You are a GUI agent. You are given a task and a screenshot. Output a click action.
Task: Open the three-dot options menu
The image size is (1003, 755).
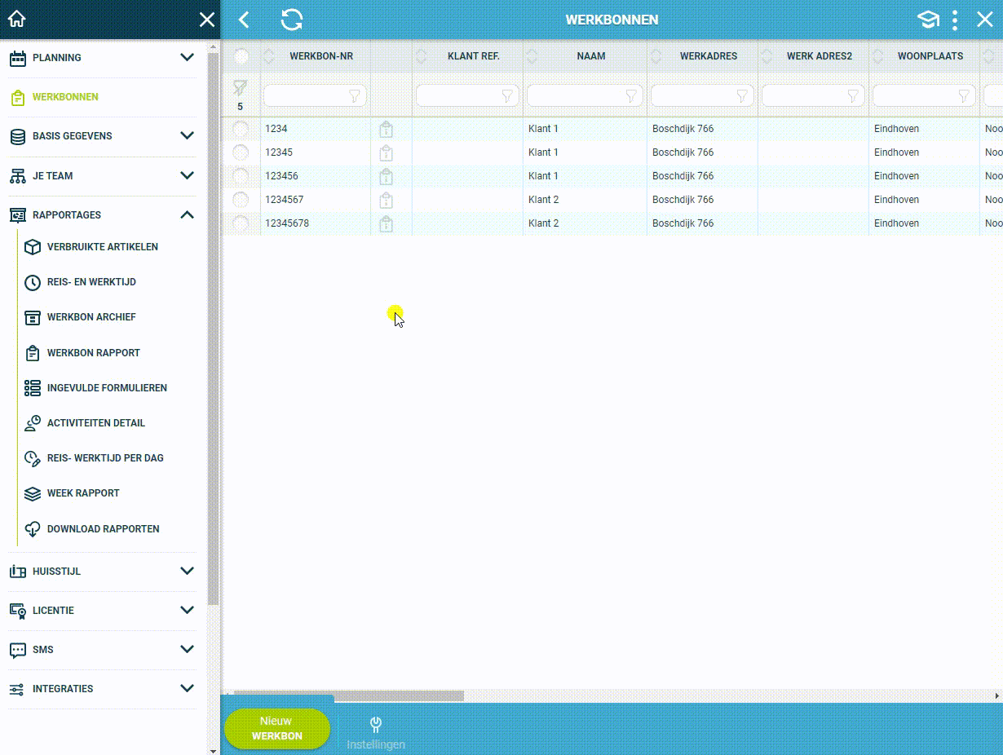pyautogui.click(x=955, y=20)
